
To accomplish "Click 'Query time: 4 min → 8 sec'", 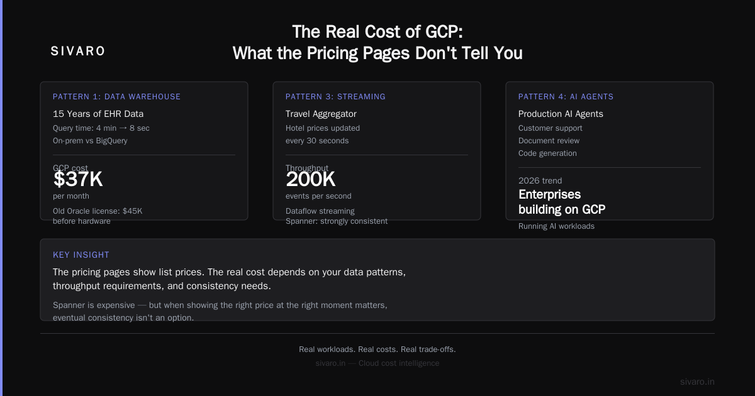I will click(x=101, y=128).
